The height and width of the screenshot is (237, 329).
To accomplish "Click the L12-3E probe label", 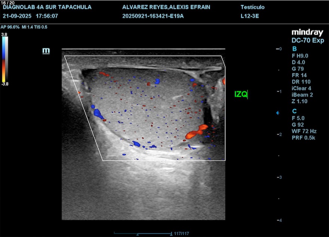I will pyautogui.click(x=250, y=16).
